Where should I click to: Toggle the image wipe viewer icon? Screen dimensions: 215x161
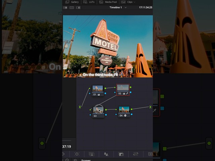[65, 8]
